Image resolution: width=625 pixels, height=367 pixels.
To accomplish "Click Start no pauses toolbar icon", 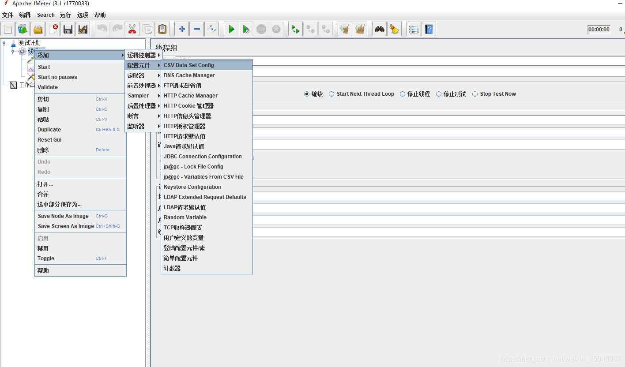I will [x=246, y=30].
